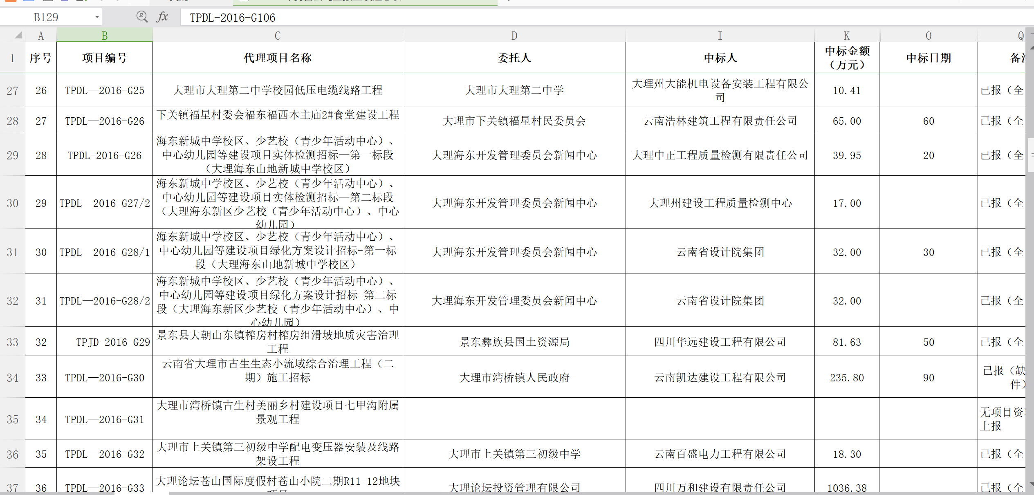Click the fx insert function icon

coord(163,17)
